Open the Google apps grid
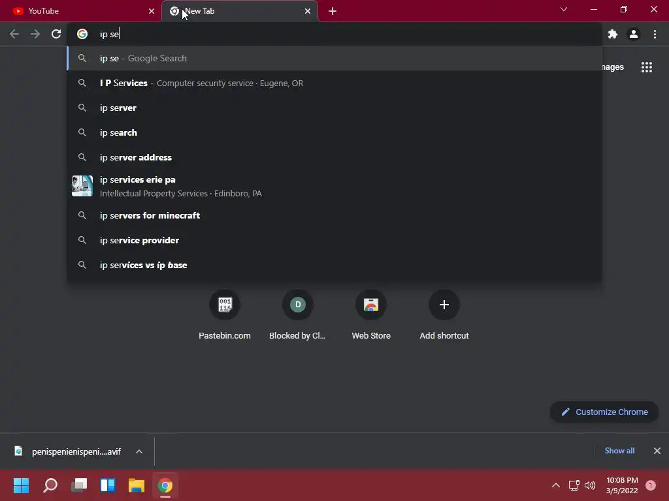 (x=646, y=67)
